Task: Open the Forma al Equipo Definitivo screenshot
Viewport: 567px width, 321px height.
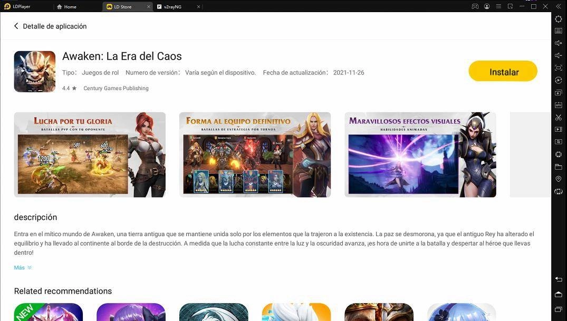Action: coord(255,154)
